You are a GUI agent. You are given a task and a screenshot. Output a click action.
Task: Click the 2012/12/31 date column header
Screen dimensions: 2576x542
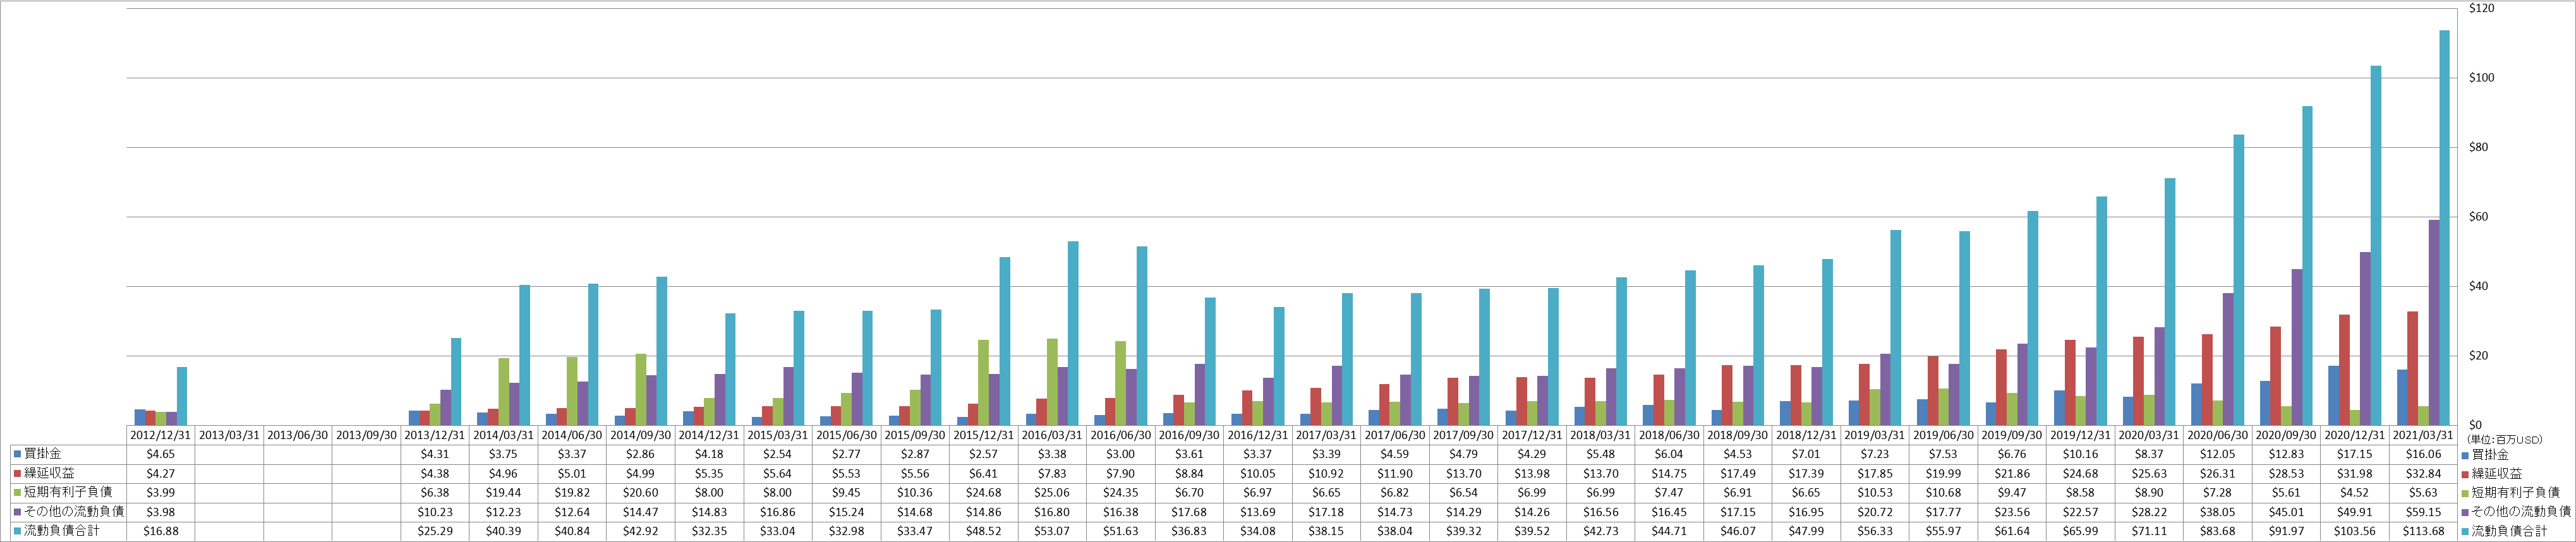coord(160,435)
